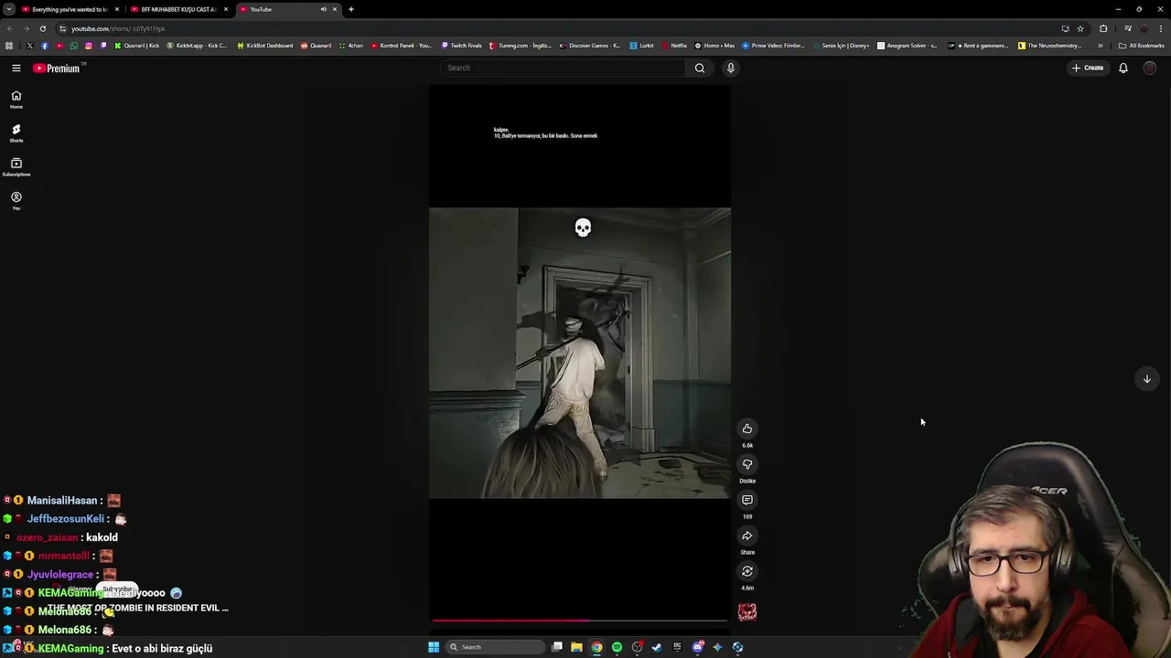Go to next Short with down arrow
The width and height of the screenshot is (1171, 658).
1146,378
